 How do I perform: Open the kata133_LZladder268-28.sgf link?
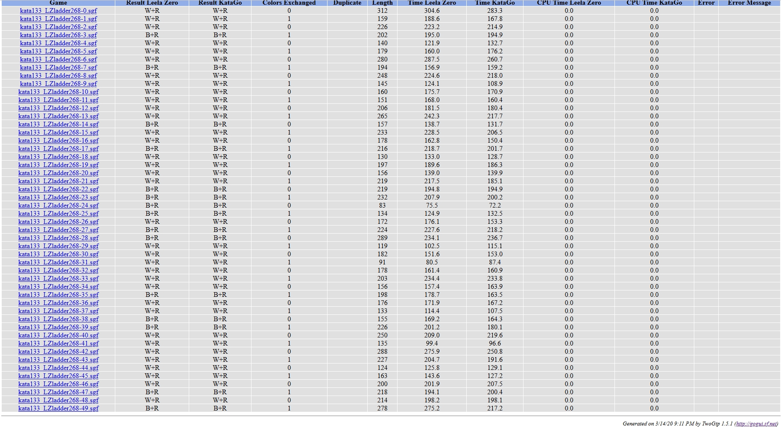pos(58,238)
